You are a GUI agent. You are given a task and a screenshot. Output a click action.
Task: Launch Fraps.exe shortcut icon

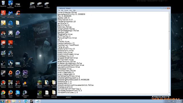pyautogui.click(x=11, y=84)
